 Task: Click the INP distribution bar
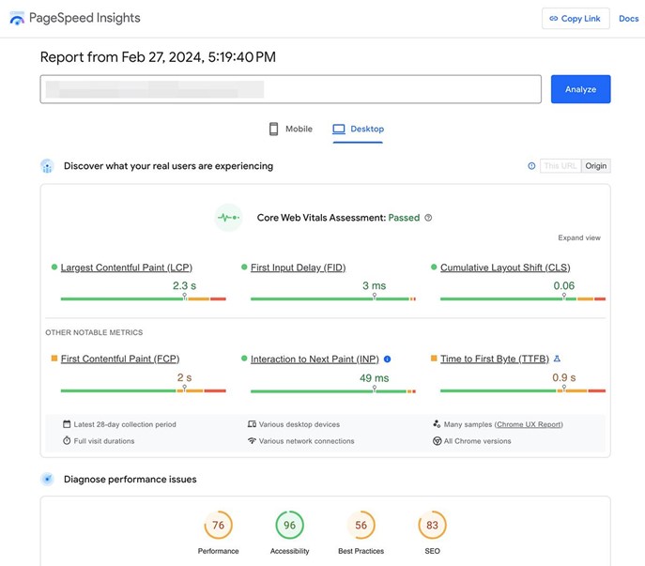(x=333, y=390)
